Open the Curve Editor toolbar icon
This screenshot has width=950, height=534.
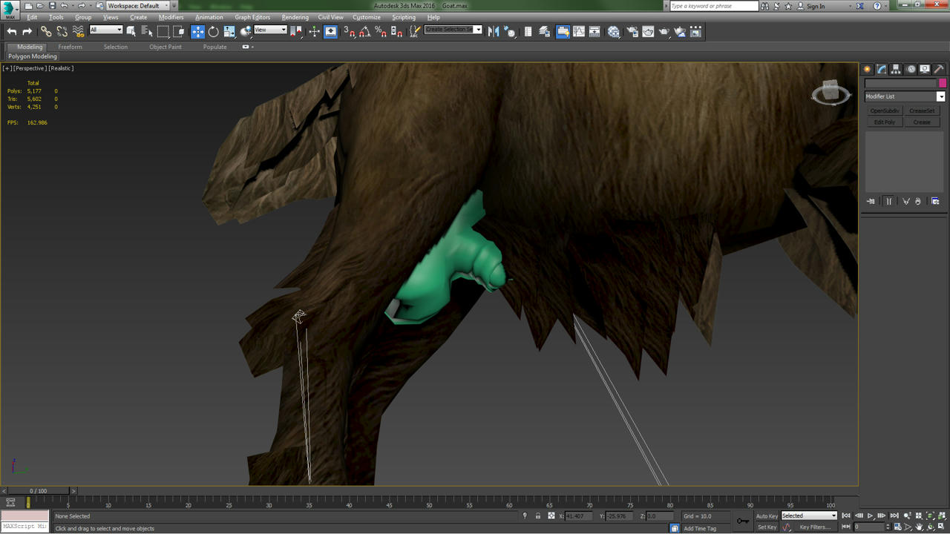[x=579, y=31]
